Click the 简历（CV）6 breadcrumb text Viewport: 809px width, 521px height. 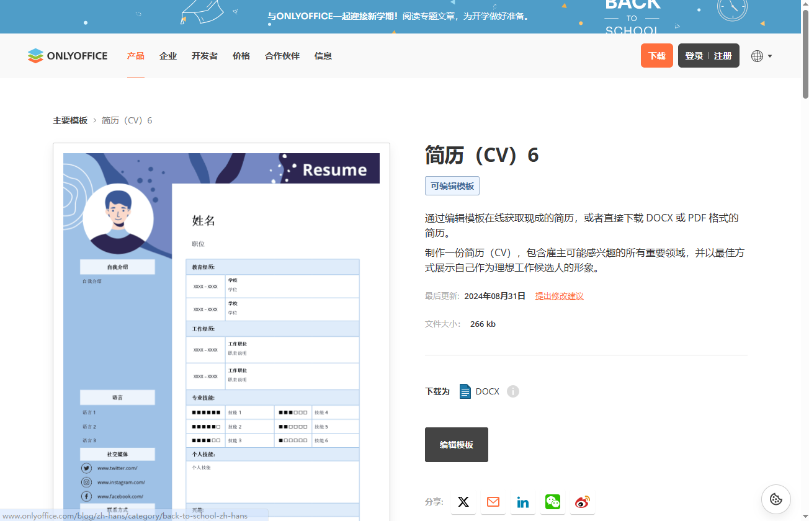coord(127,120)
